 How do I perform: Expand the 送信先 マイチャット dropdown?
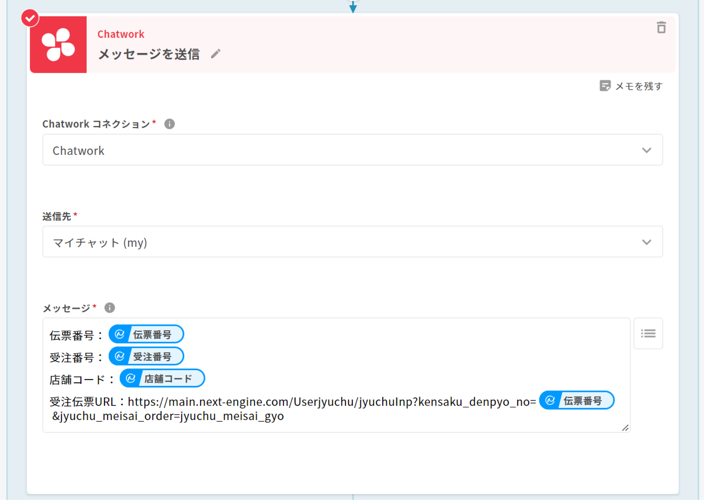tap(352, 242)
